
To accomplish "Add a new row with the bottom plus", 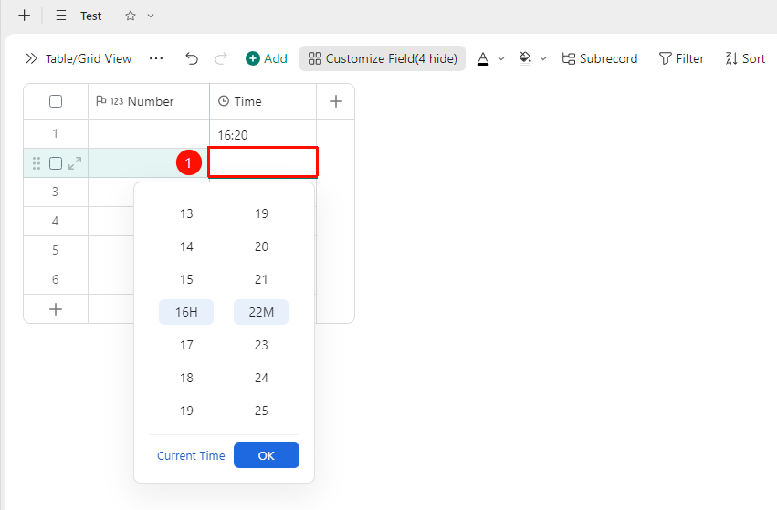I will point(56,309).
